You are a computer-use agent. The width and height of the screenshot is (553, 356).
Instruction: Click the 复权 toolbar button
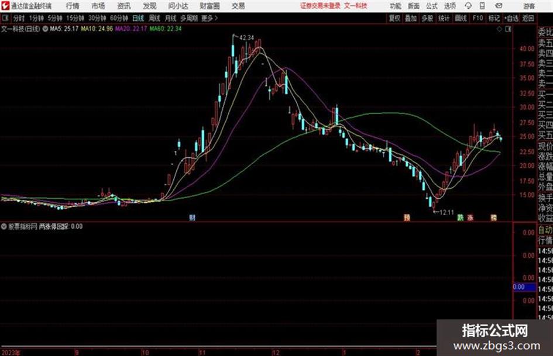click(x=394, y=18)
